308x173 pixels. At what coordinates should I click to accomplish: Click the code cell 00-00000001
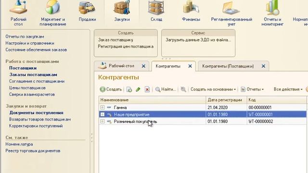[x=260, y=108]
